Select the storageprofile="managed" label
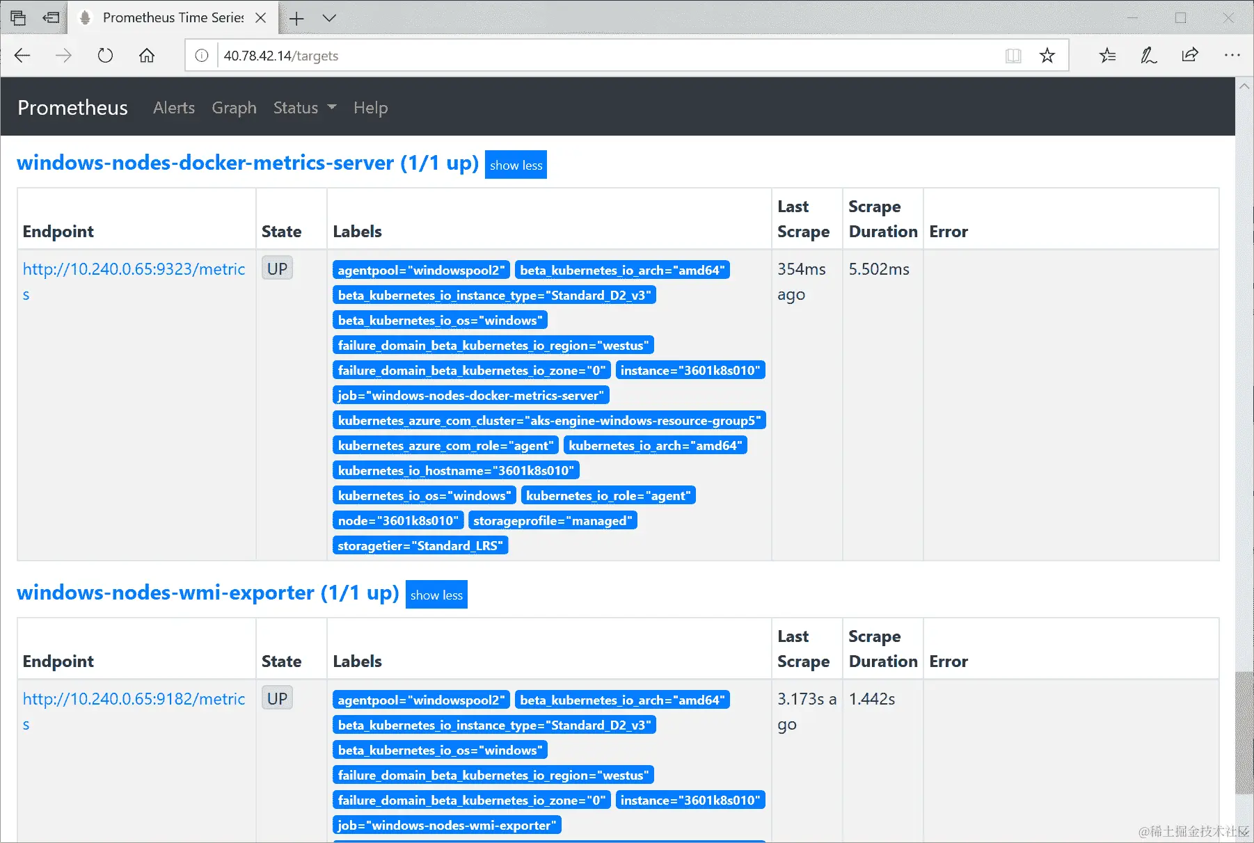 553,520
